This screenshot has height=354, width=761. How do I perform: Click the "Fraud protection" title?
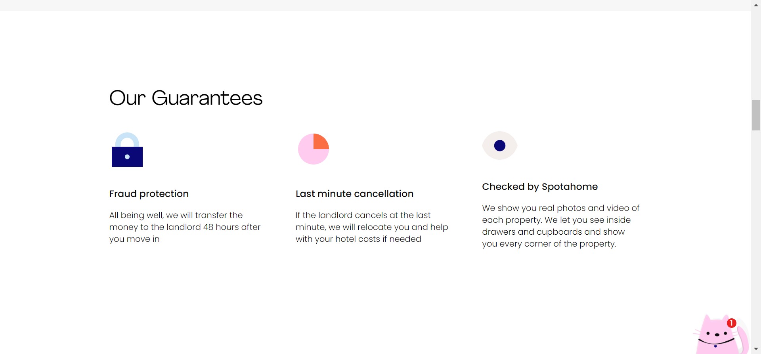(149, 194)
